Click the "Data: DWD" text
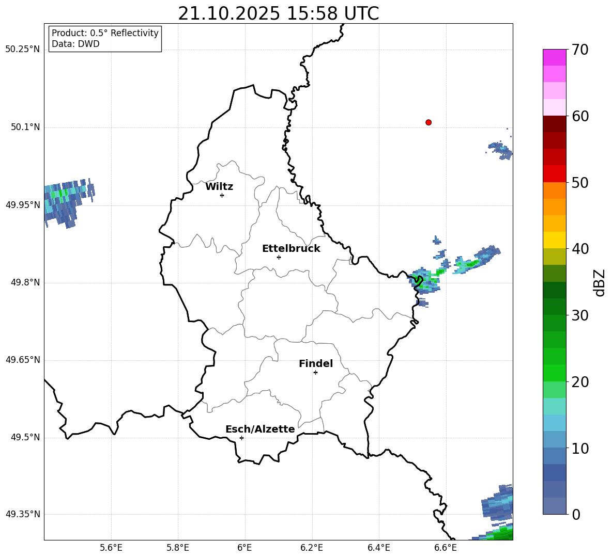Image resolution: width=612 pixels, height=558 pixels. click(x=75, y=44)
